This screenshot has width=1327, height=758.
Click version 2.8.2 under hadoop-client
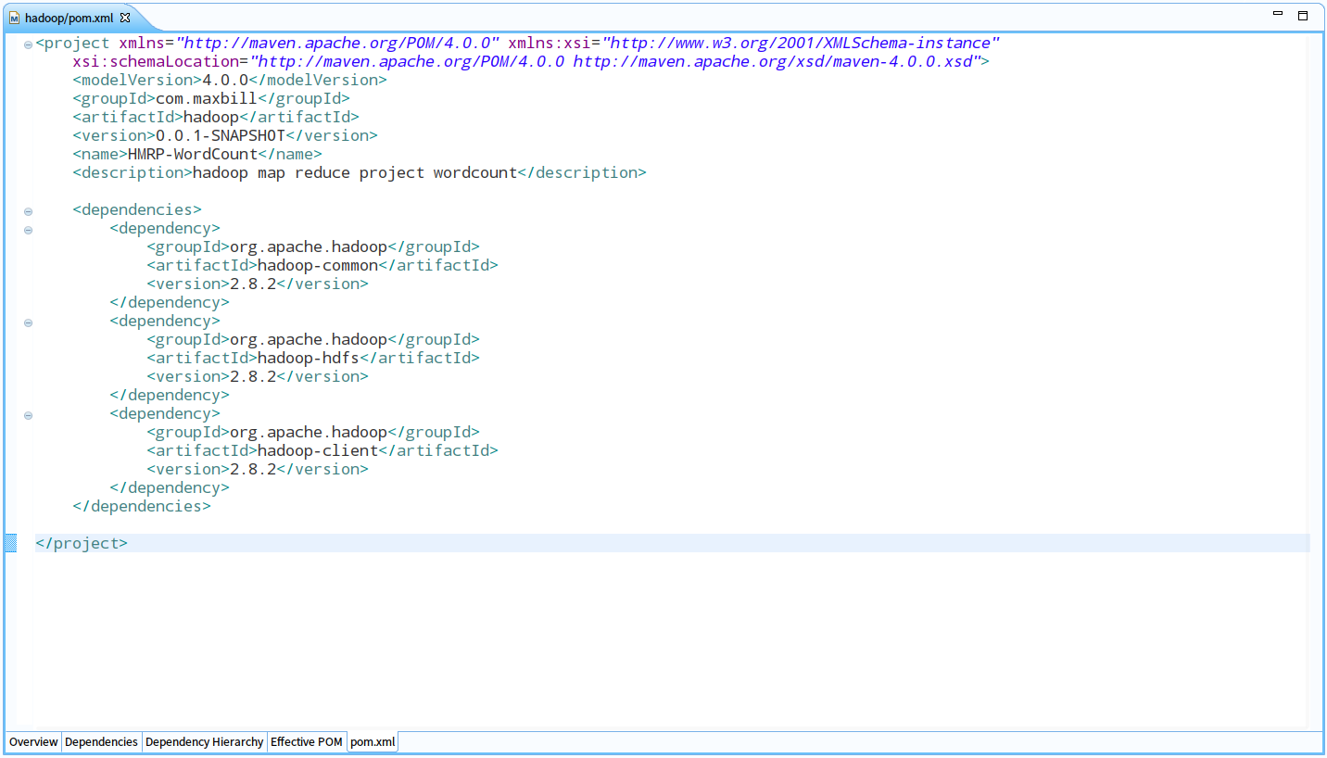(253, 469)
